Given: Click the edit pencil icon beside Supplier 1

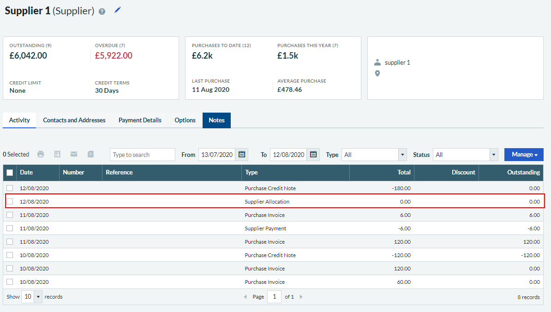Looking at the screenshot, I should [x=117, y=10].
